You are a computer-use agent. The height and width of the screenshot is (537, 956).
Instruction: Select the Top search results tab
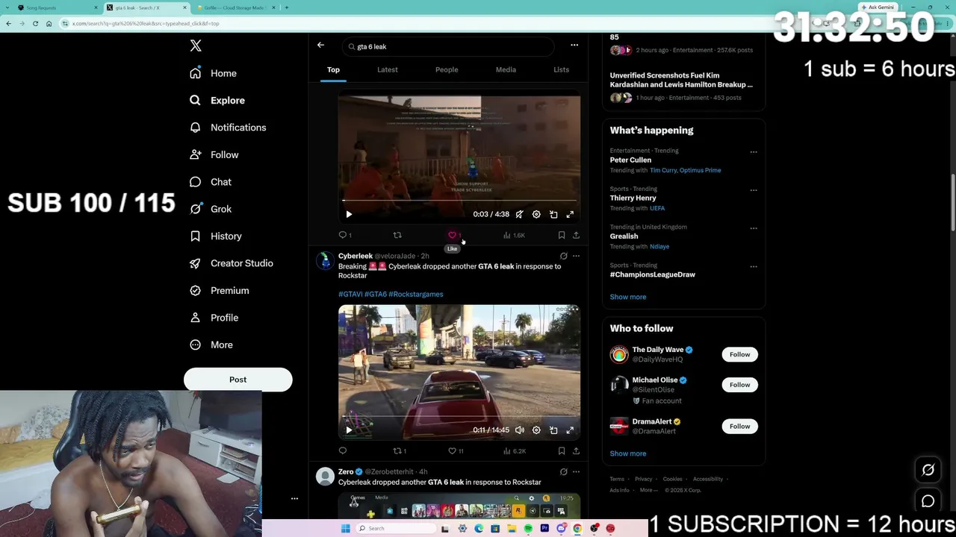click(333, 69)
